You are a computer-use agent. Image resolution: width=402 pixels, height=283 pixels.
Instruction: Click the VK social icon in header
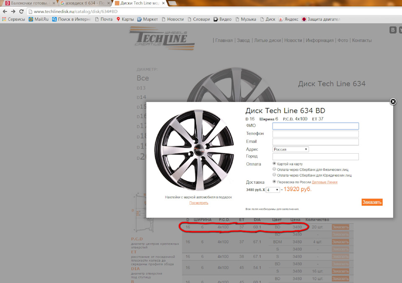pyautogui.click(x=393, y=29)
